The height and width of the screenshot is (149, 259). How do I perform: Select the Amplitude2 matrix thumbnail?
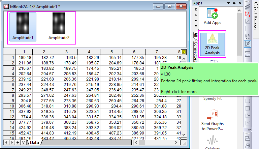pos(59,26)
